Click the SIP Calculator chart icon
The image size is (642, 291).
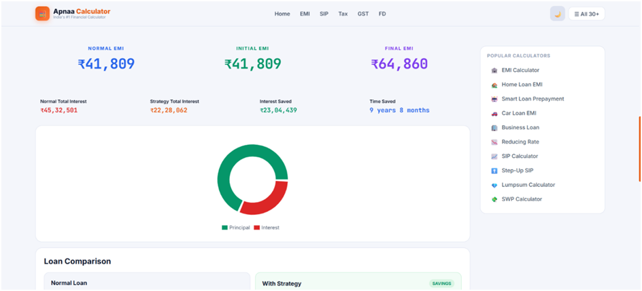(x=494, y=156)
